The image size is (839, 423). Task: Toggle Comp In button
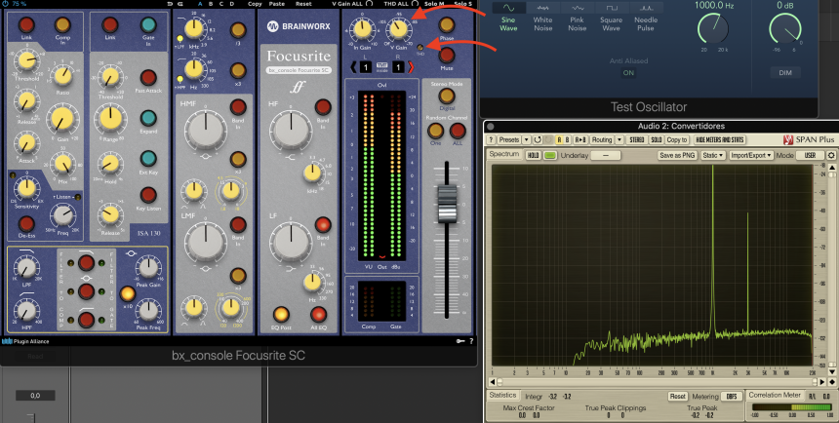click(x=62, y=24)
